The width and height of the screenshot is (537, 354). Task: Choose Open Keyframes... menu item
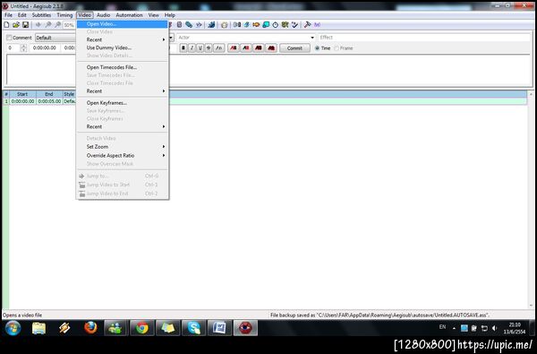(x=123, y=102)
